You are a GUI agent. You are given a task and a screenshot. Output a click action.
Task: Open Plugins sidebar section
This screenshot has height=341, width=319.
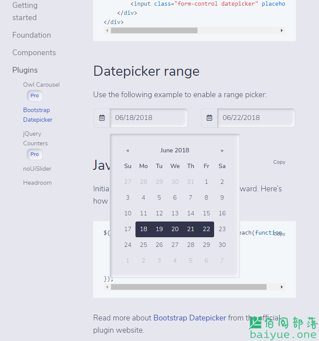coord(25,70)
